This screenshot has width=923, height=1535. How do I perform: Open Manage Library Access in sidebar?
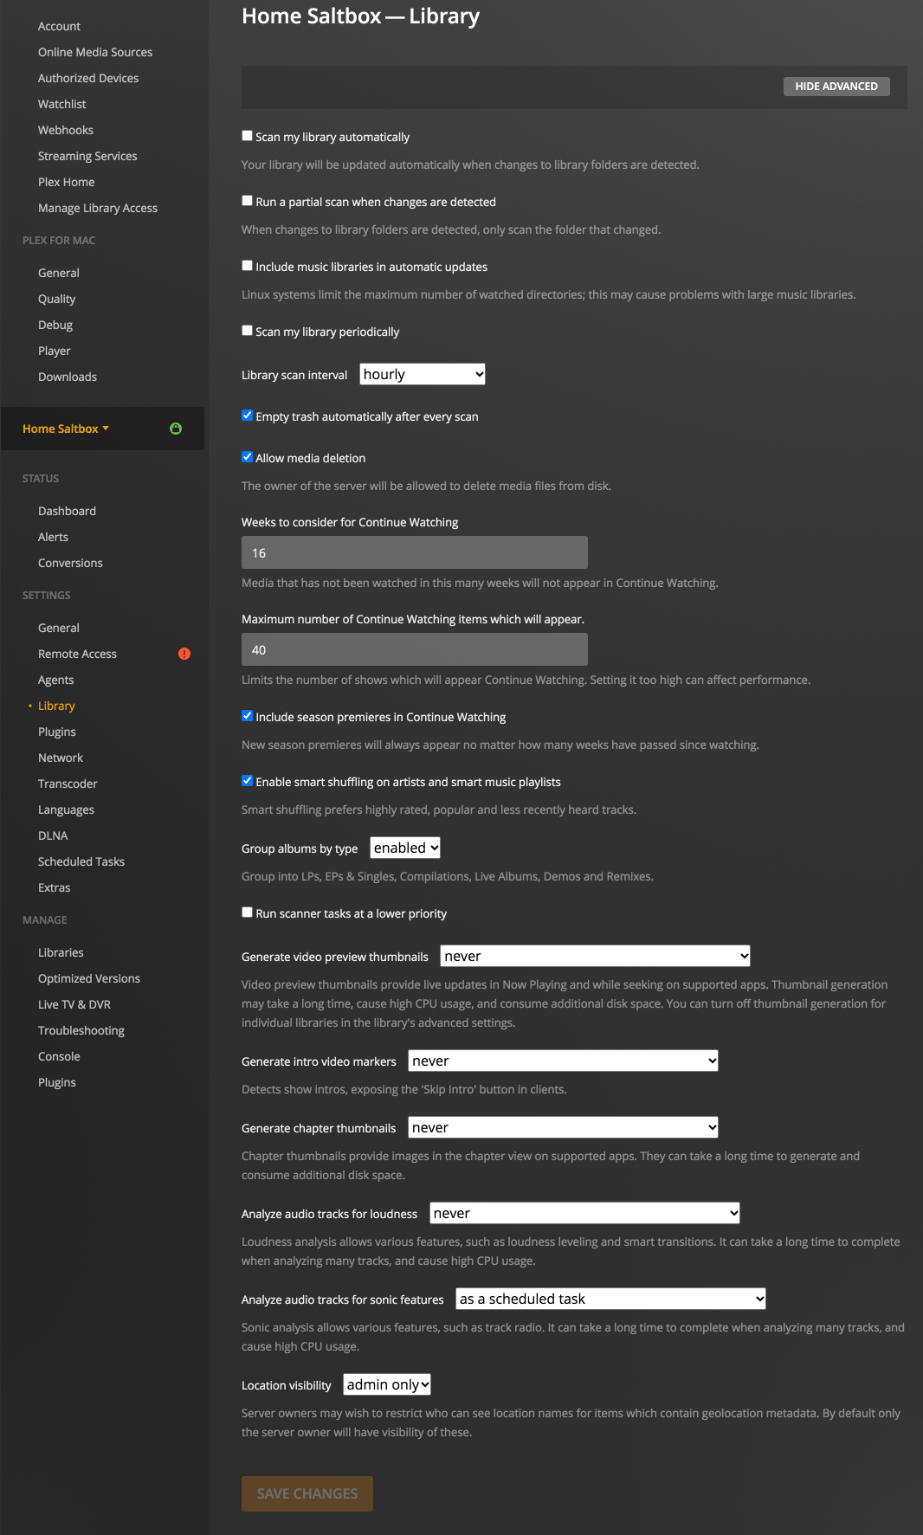point(98,208)
